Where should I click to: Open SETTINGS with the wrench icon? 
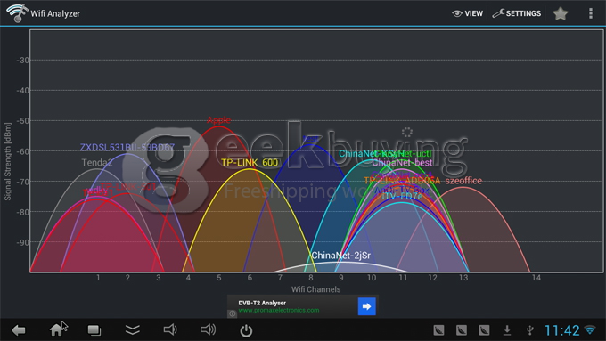pos(517,13)
